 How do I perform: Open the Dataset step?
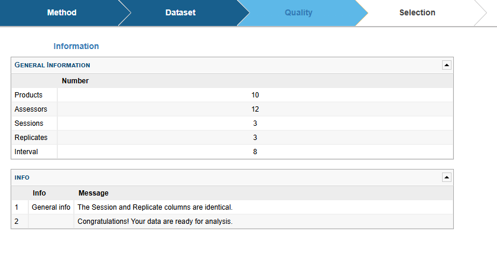click(x=180, y=12)
